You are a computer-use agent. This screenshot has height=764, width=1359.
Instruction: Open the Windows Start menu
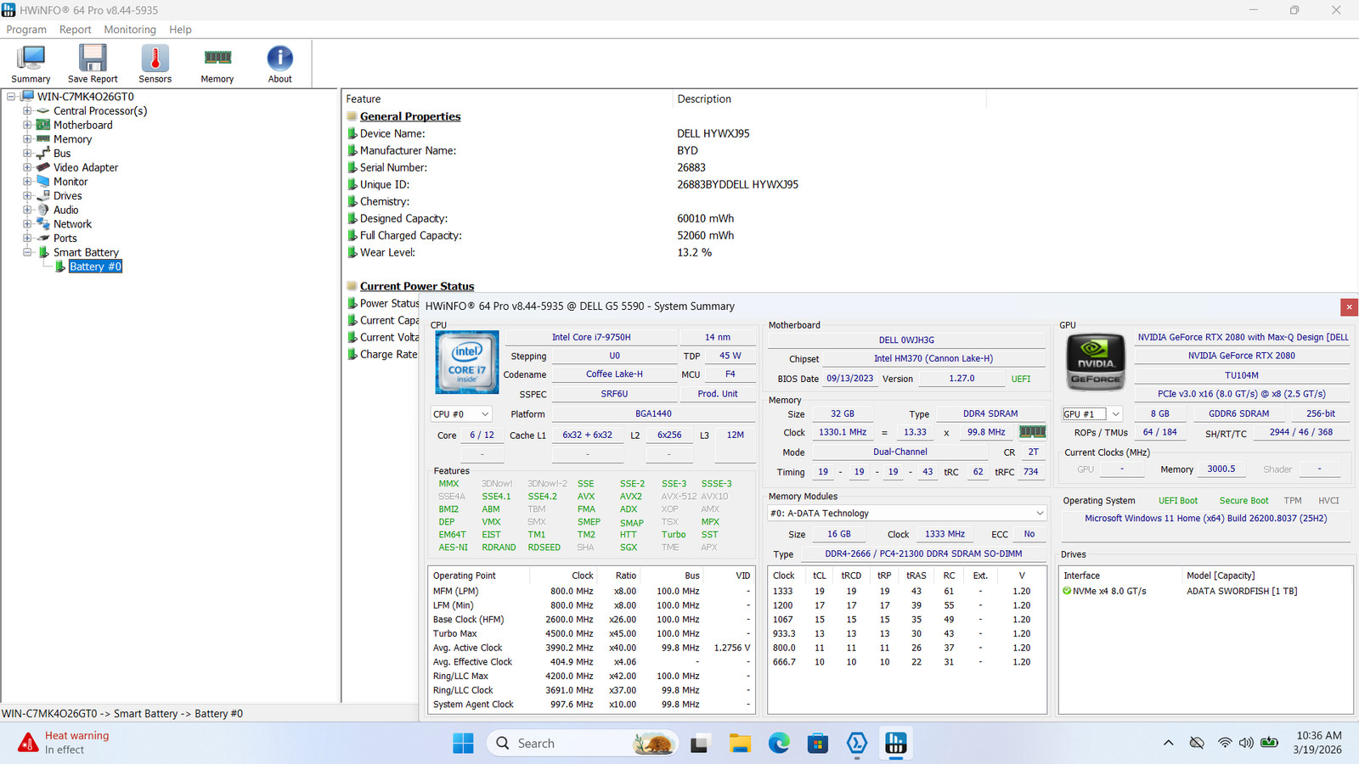click(x=463, y=744)
